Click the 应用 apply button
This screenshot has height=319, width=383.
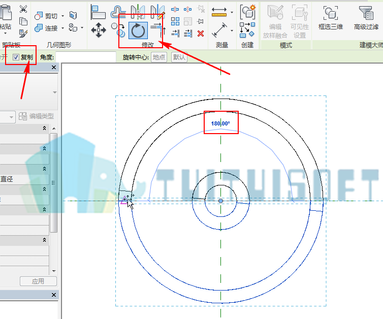(x=38, y=281)
